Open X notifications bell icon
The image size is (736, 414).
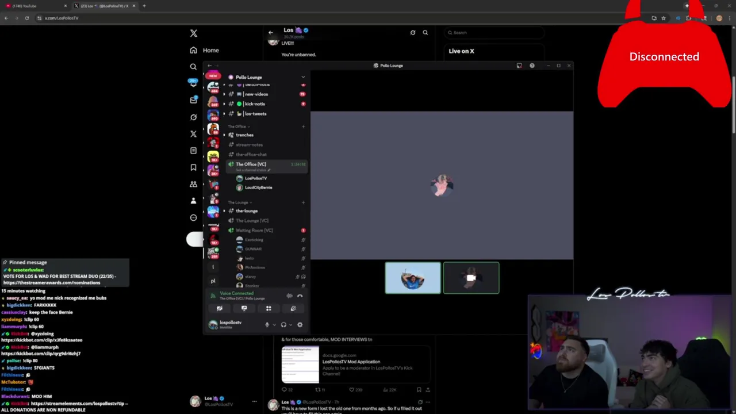[x=194, y=84]
